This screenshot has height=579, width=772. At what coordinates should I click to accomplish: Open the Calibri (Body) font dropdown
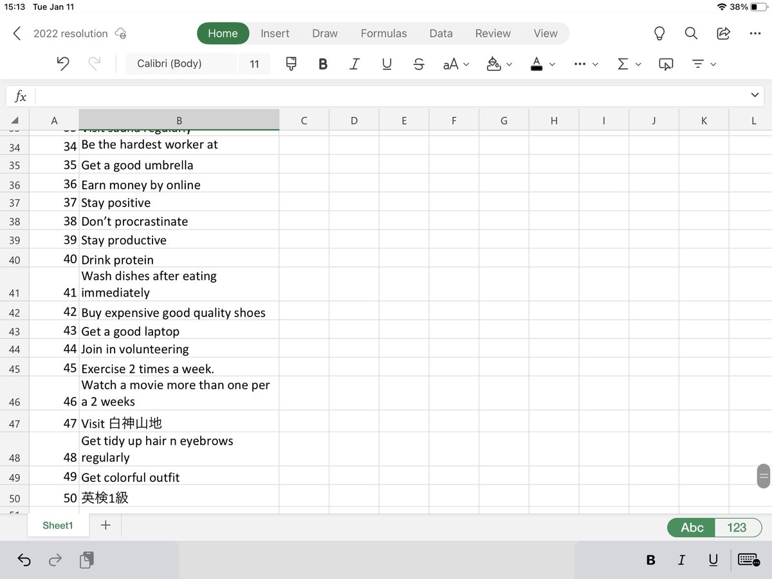(x=181, y=64)
